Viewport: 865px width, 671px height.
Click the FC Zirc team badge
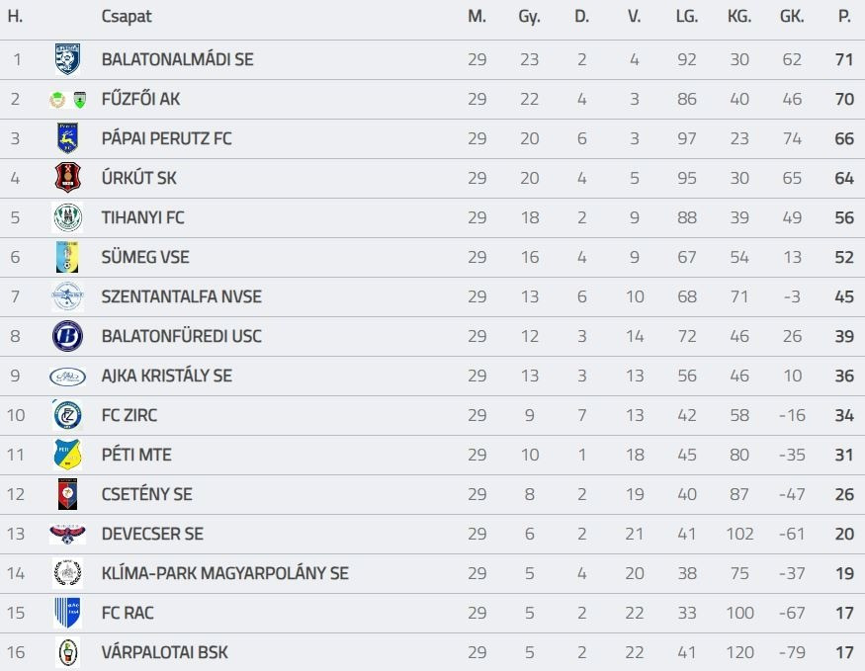click(x=67, y=415)
